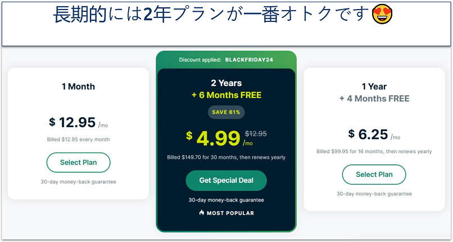Click the 1 Year plan title
Image resolution: width=453 pixels, height=242 pixels.
tap(374, 87)
